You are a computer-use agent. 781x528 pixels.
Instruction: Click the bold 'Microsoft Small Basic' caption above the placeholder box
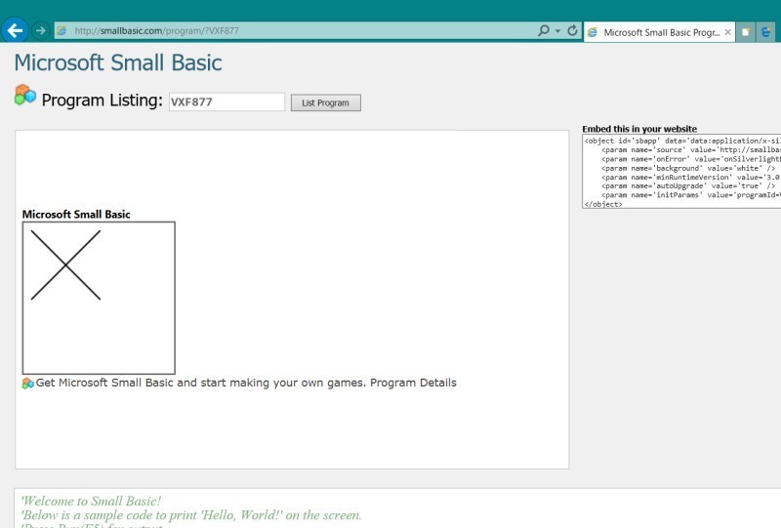tap(76, 214)
